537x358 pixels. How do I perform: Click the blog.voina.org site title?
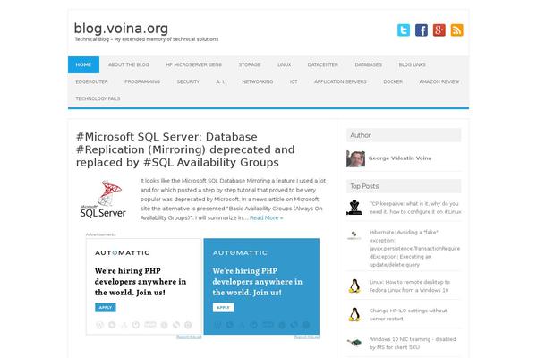(121, 28)
